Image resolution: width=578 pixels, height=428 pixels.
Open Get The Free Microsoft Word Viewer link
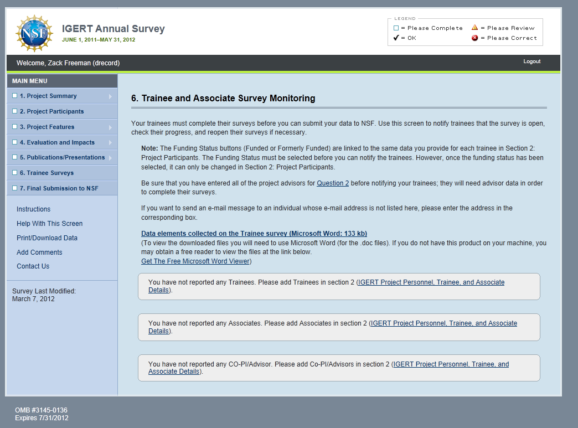click(x=195, y=261)
